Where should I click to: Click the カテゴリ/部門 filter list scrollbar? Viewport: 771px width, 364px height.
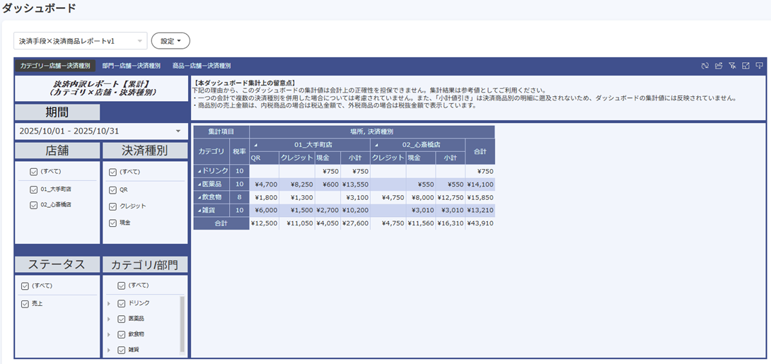[x=182, y=324]
